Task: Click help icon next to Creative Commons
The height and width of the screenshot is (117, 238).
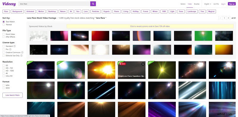Action: [22, 52]
